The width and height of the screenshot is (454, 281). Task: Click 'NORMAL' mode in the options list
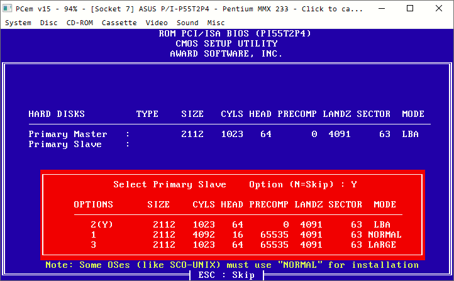pyautogui.click(x=384, y=234)
